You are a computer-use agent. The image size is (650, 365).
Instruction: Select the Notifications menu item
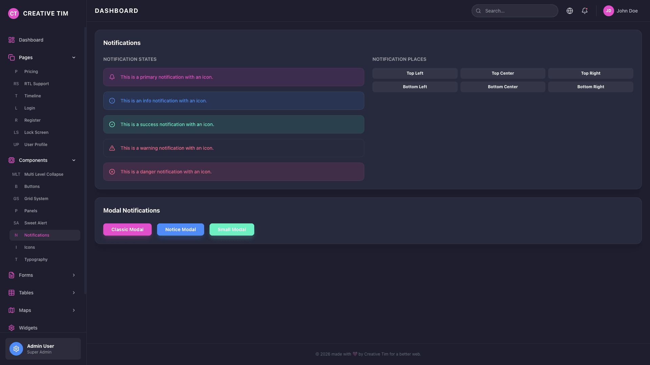37,235
